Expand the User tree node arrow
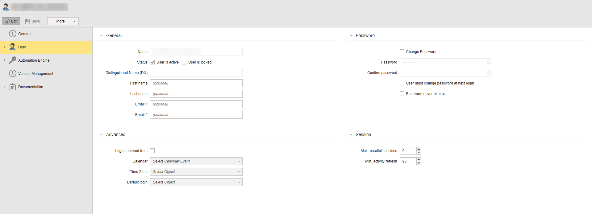 click(4, 47)
